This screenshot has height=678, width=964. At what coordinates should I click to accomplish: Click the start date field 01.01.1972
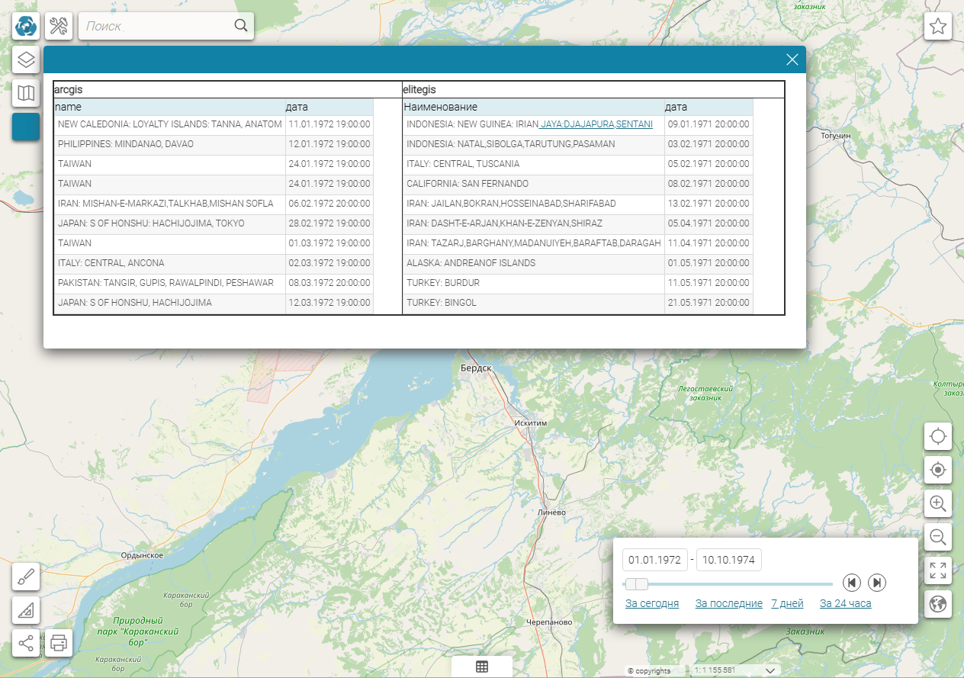pyautogui.click(x=655, y=560)
